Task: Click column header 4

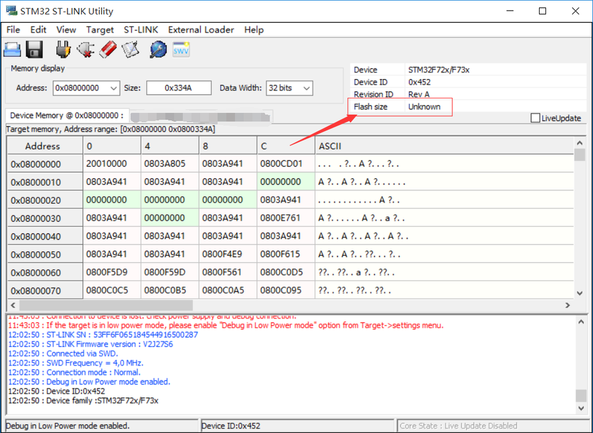Action: point(170,146)
